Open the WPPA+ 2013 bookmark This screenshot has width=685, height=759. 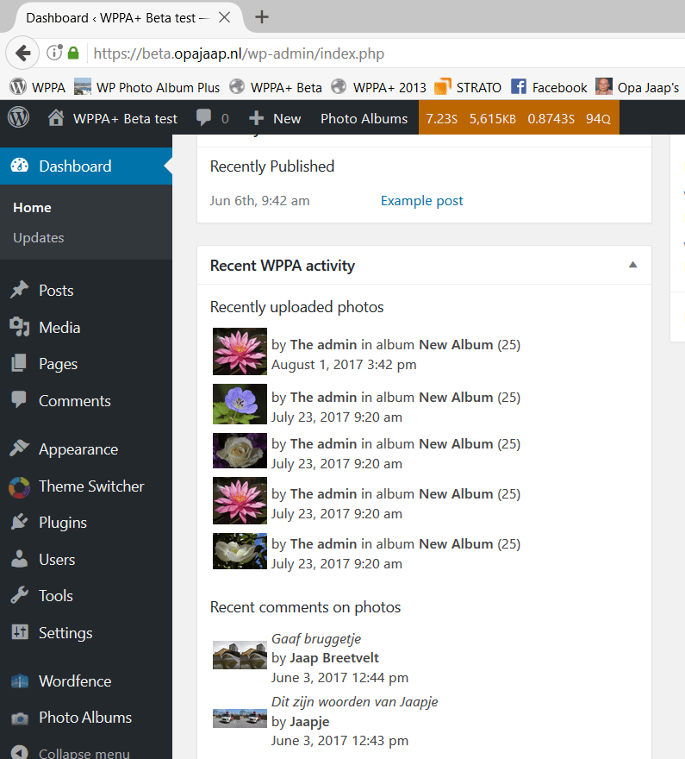[379, 87]
